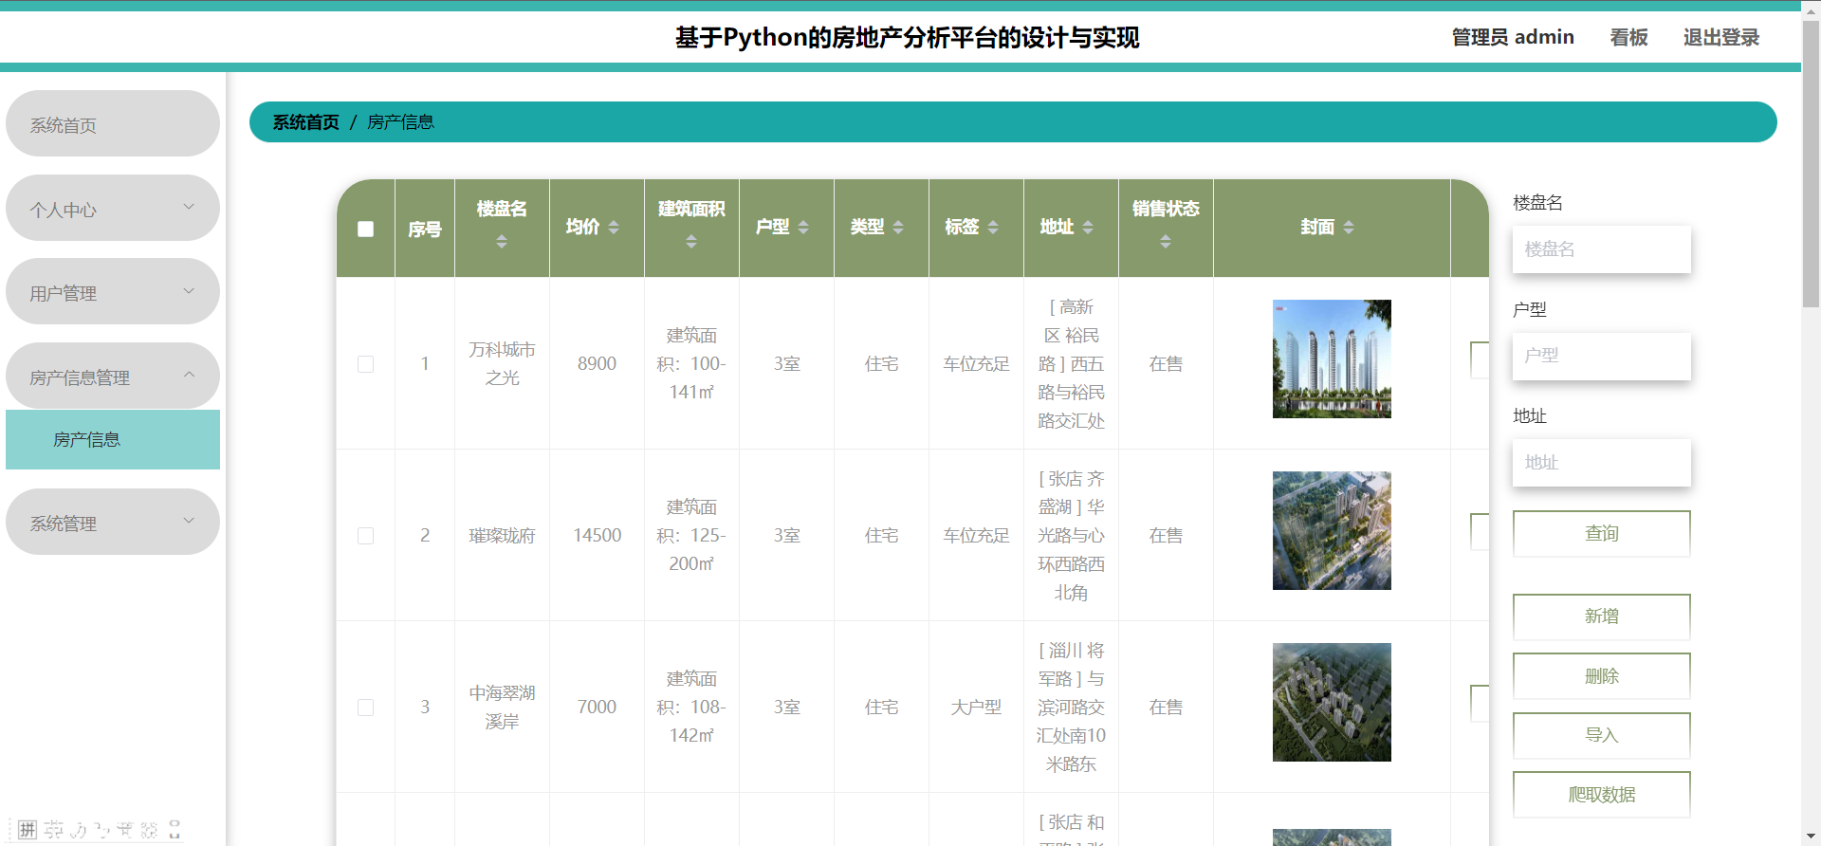Open the 管理员 admin profile link
1821x846 pixels.
click(x=1513, y=38)
